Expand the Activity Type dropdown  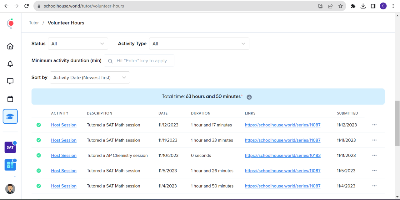click(199, 44)
